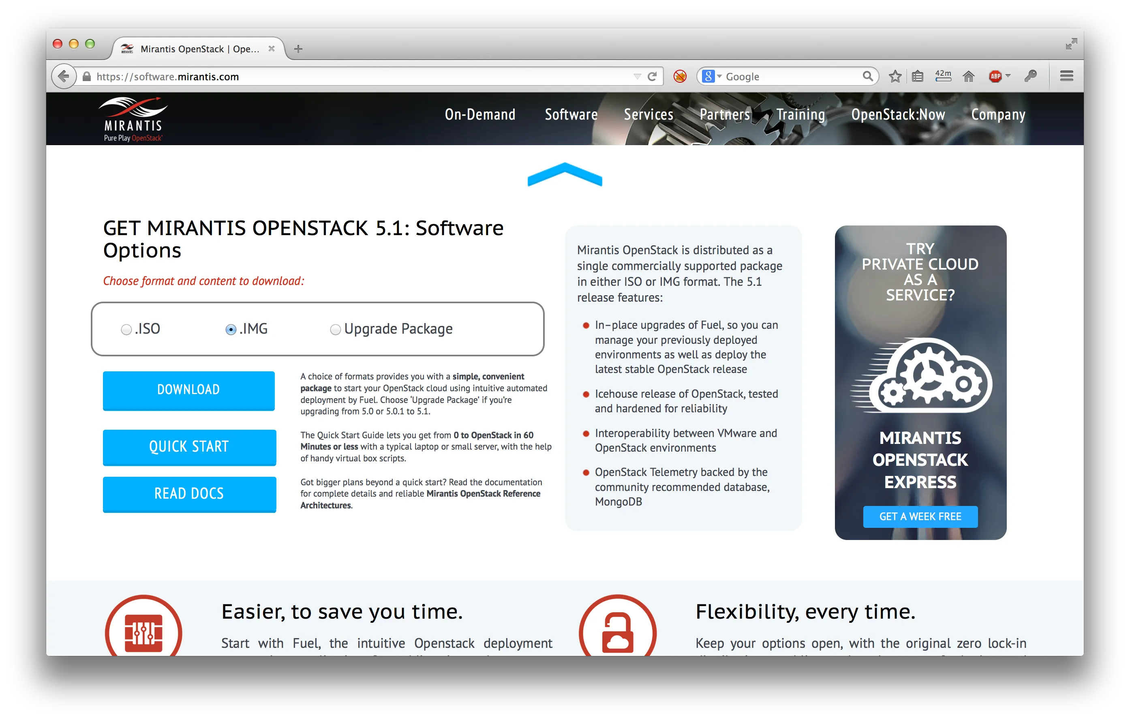Open the Training menu

800,114
